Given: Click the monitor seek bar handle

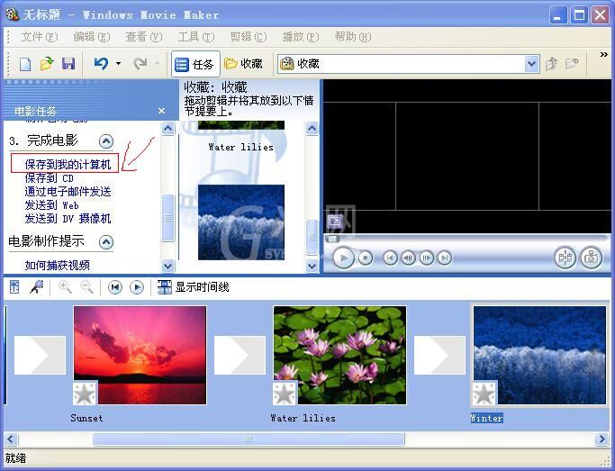Looking at the screenshot, I should coord(333,239).
